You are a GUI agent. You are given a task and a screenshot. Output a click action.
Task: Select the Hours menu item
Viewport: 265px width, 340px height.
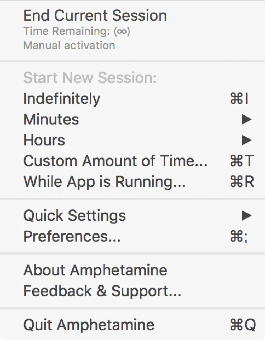tap(44, 140)
